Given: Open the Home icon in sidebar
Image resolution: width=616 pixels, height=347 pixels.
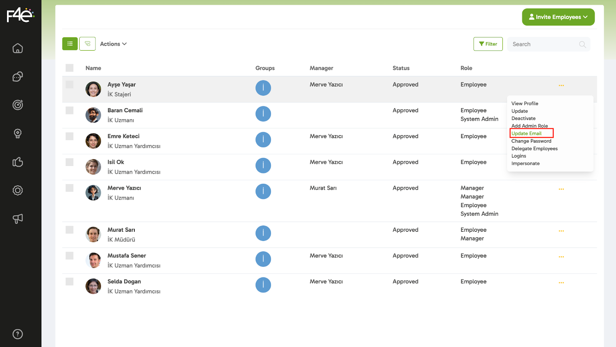Looking at the screenshot, I should pyautogui.click(x=18, y=48).
